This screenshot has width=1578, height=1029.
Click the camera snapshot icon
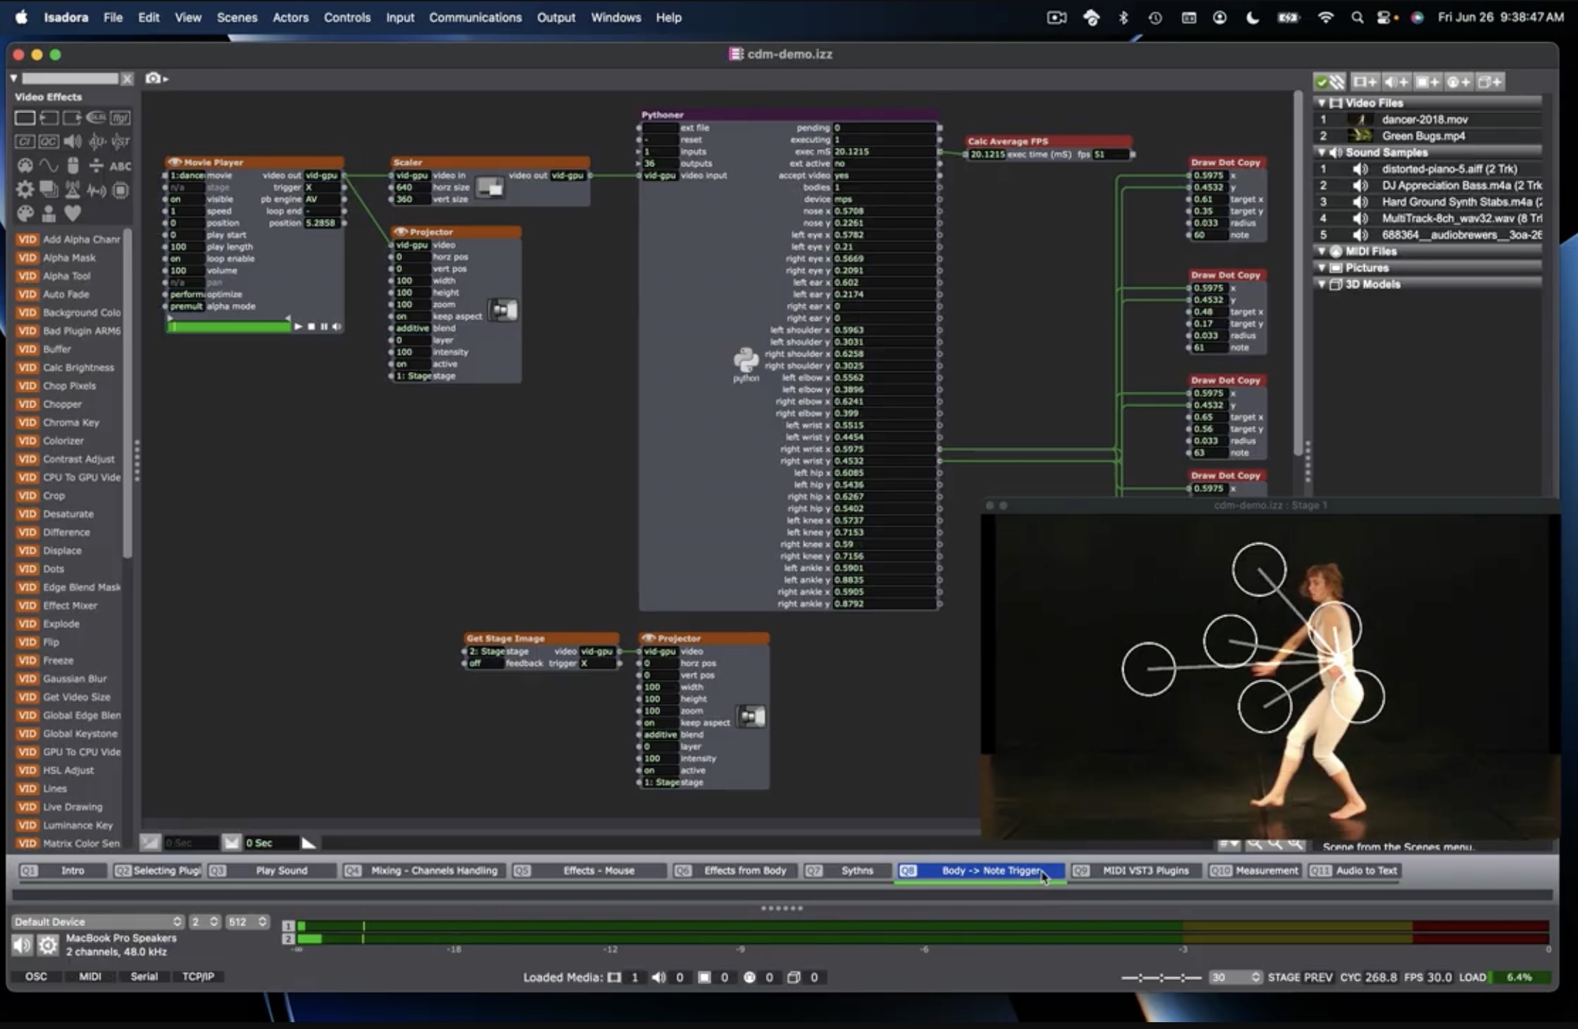[154, 78]
